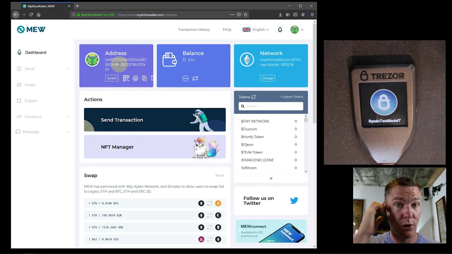This screenshot has width=452, height=254.
Task: Print the wallet address with printer icon
Action: (x=135, y=78)
